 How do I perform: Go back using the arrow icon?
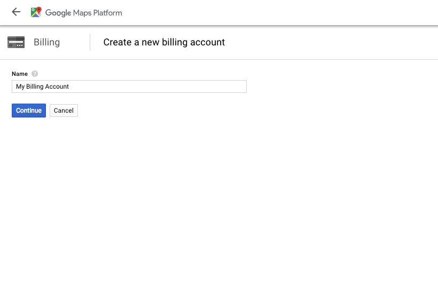pos(16,12)
